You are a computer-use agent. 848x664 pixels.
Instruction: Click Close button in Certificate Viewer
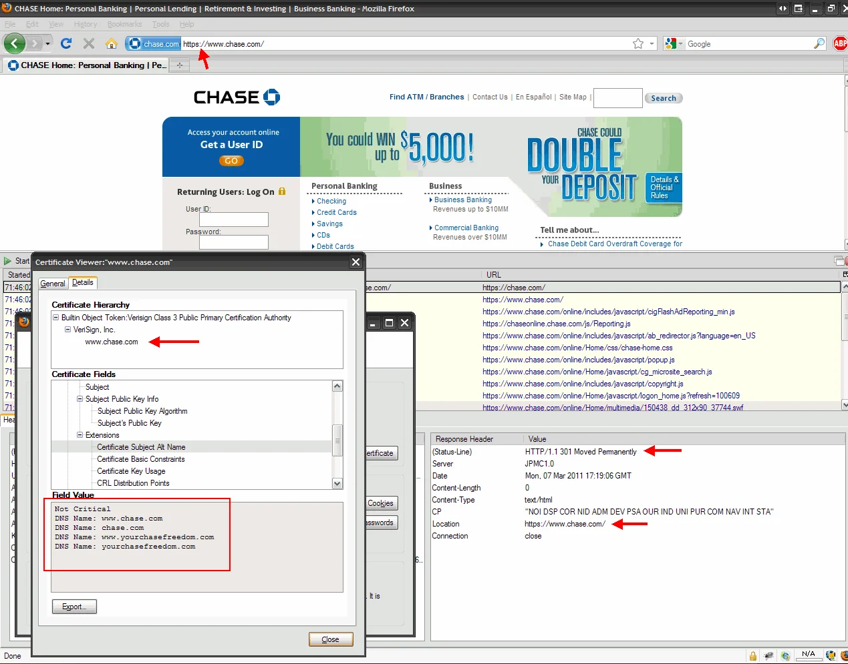click(x=331, y=639)
